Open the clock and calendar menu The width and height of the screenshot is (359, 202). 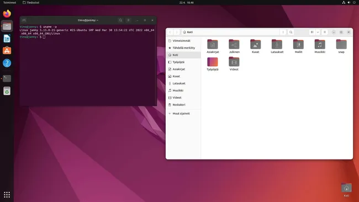pos(186,3)
